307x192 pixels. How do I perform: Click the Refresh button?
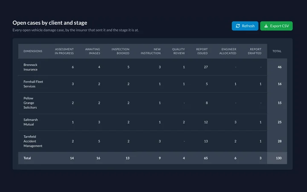(x=245, y=26)
